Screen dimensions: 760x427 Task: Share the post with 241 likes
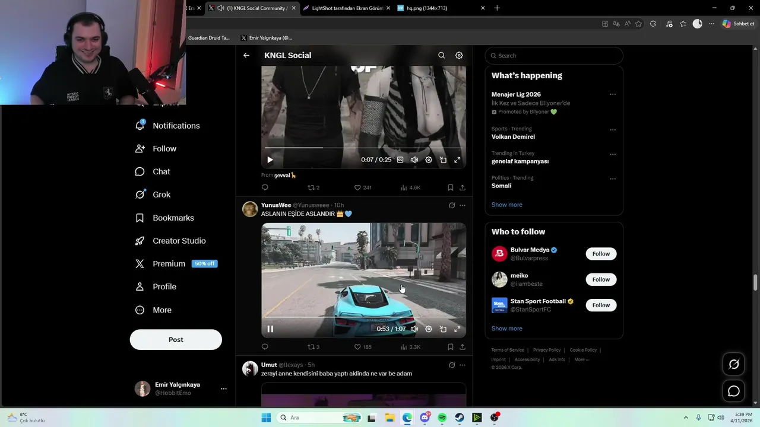pyautogui.click(x=463, y=187)
